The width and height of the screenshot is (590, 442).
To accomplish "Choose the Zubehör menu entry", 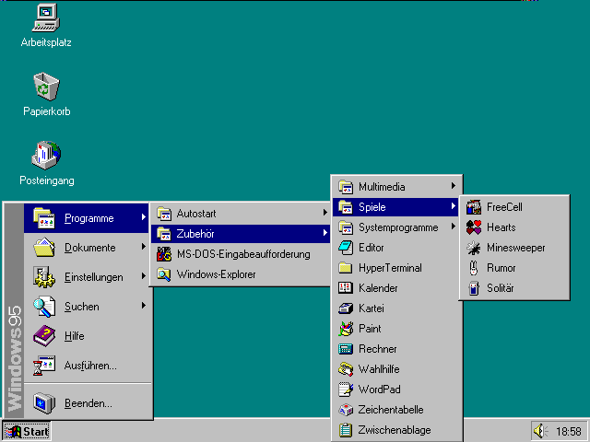I will (241, 234).
